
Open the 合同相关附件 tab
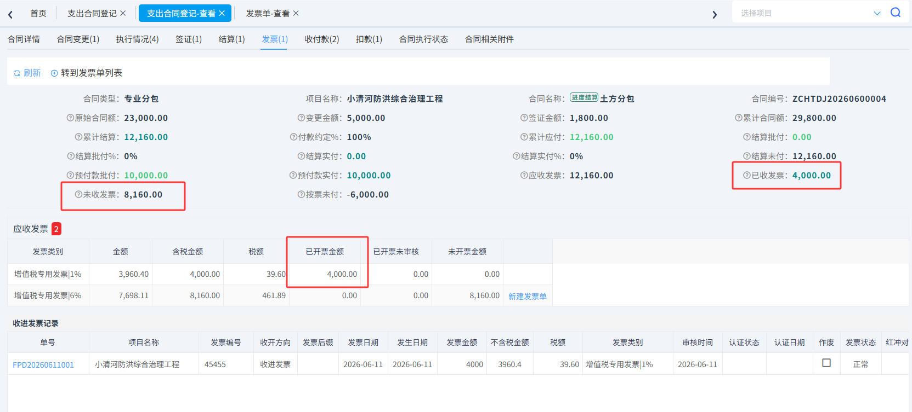tap(489, 39)
